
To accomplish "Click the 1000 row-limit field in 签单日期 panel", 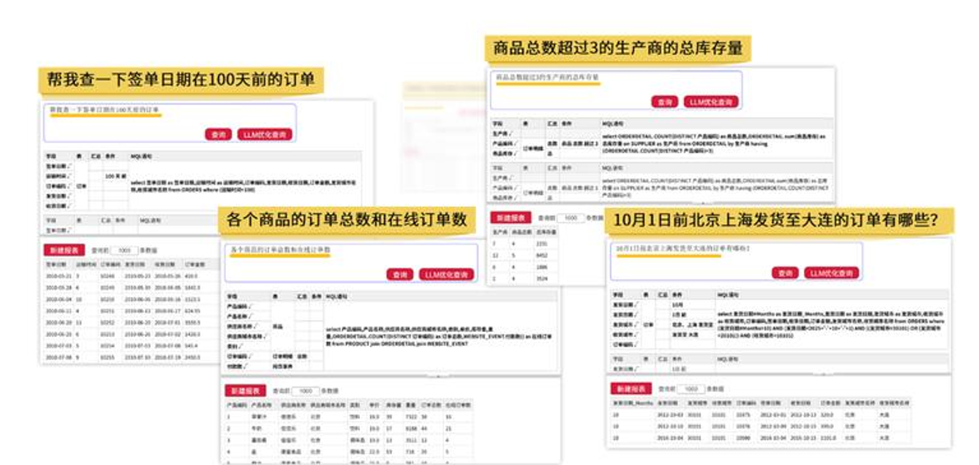I will pyautogui.click(x=123, y=250).
